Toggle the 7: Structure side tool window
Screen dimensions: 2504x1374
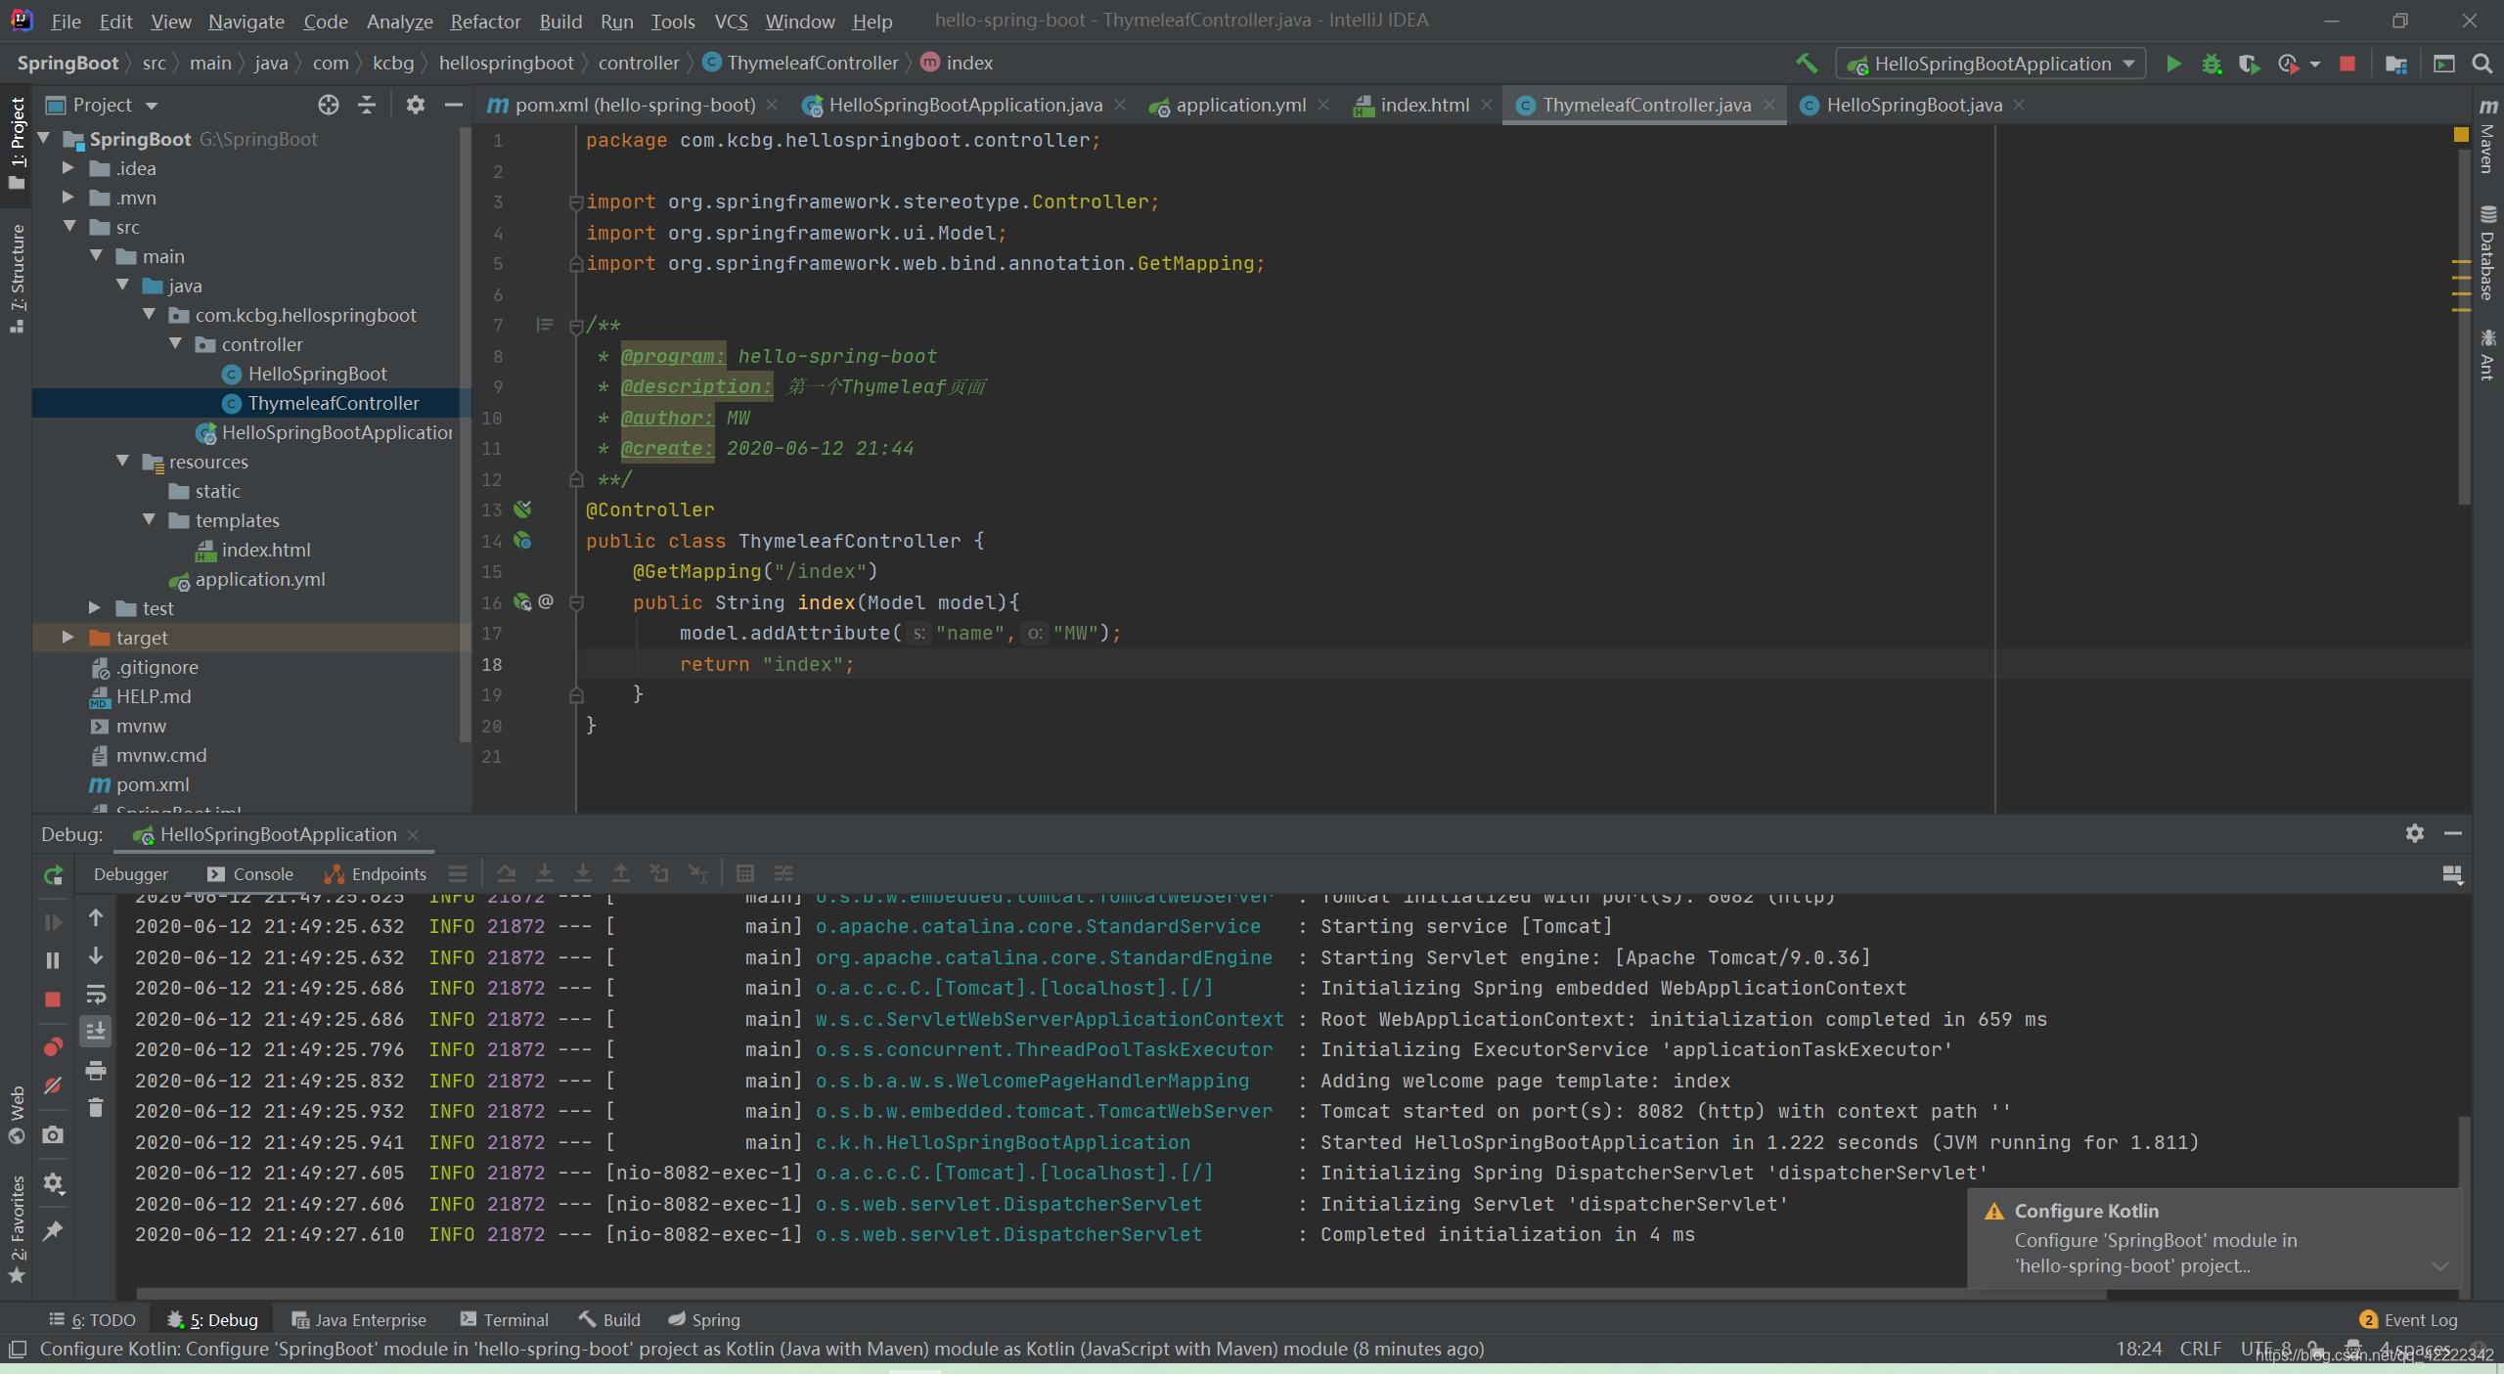pos(17,278)
